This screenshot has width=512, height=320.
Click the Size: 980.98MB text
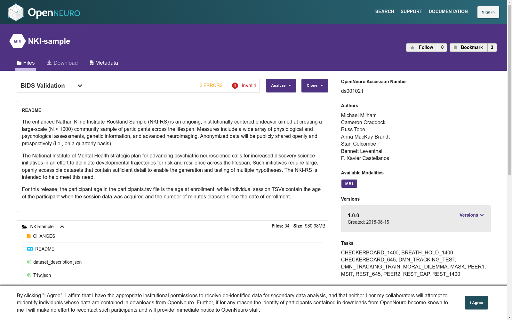point(309,226)
